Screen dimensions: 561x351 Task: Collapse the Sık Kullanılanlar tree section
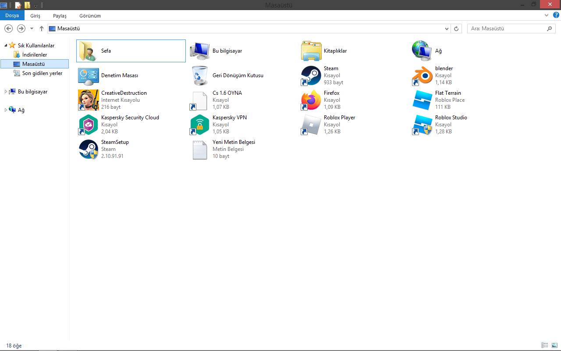pos(6,45)
